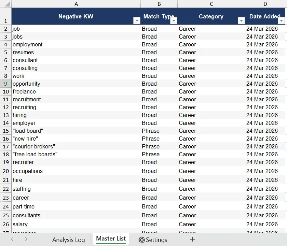
Task: Click the date cell in "salary" row
Action: (x=265, y=224)
